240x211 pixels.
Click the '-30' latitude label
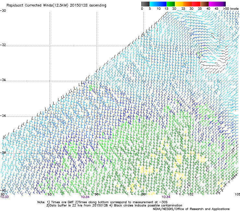pos(3,11)
